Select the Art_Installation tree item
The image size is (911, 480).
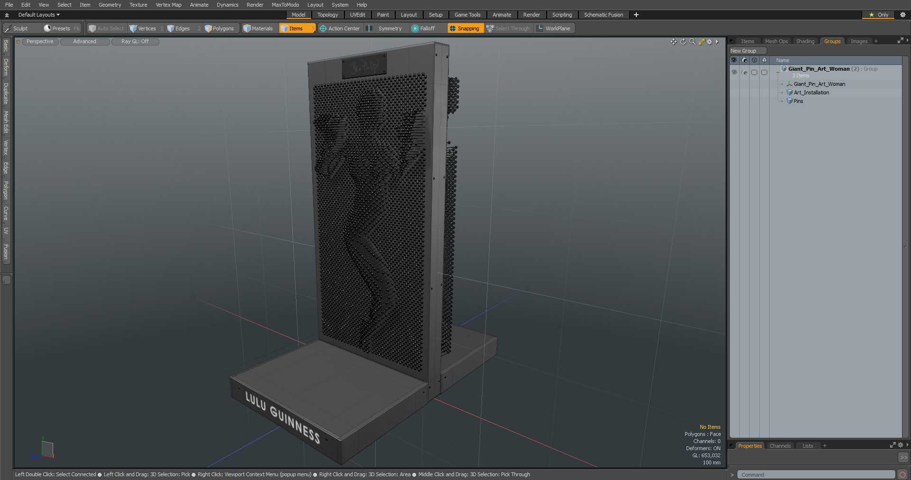(811, 92)
